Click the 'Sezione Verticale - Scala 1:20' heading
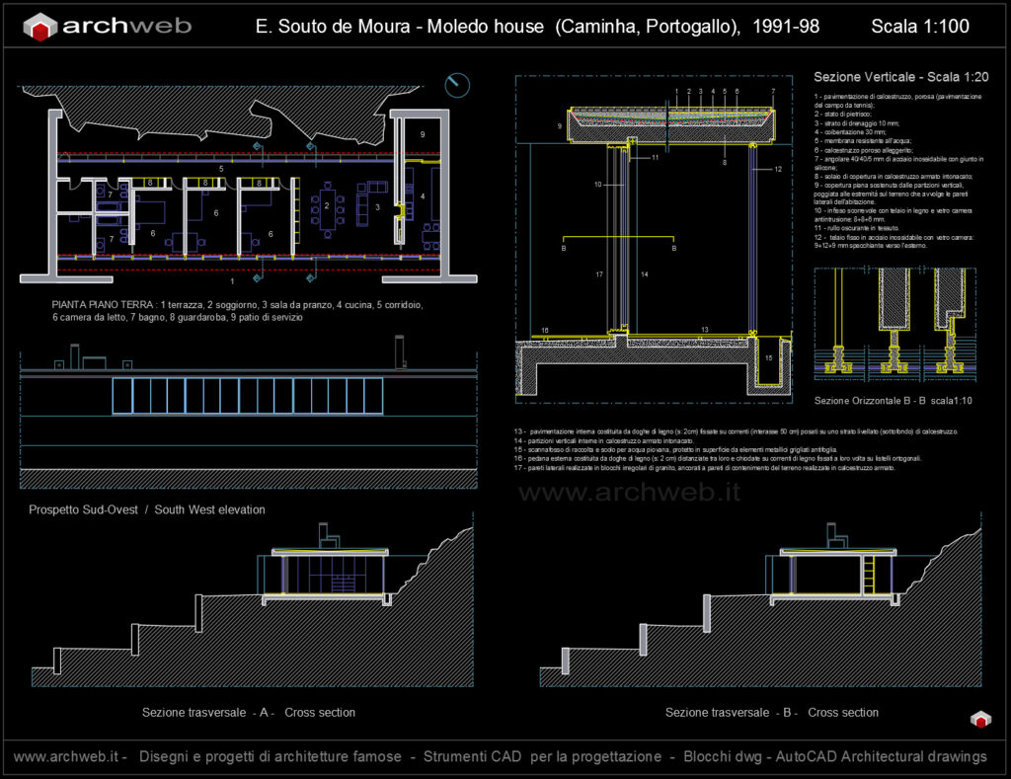Image resolution: width=1011 pixels, height=779 pixels. point(899,76)
